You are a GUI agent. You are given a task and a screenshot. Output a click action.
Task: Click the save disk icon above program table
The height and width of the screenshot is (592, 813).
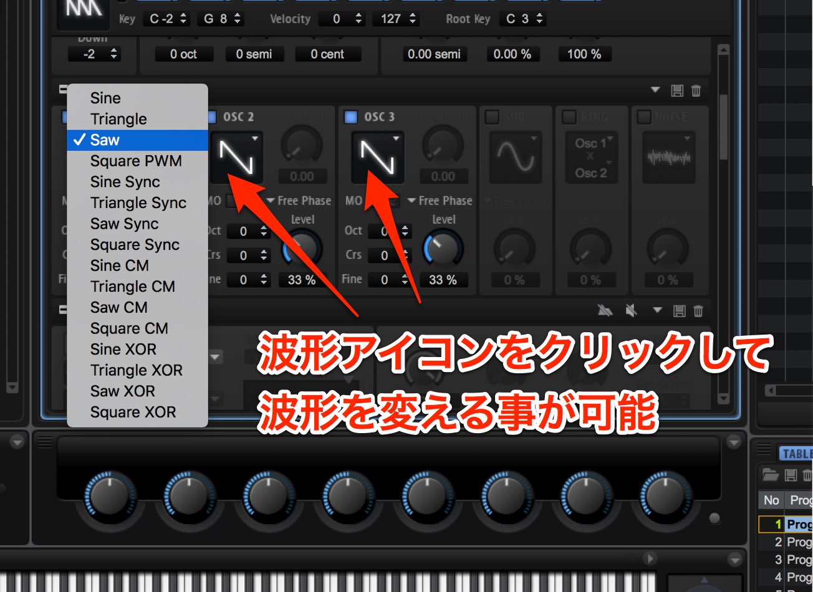click(791, 475)
